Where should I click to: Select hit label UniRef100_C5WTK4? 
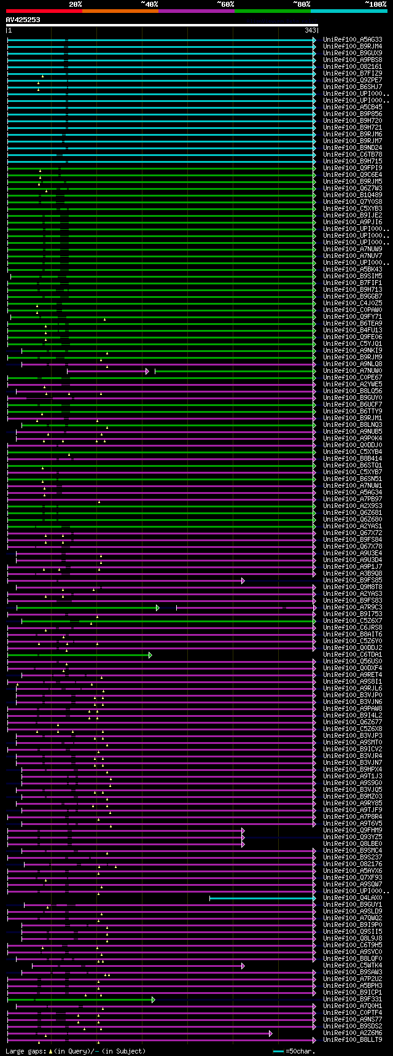[x=352, y=966]
